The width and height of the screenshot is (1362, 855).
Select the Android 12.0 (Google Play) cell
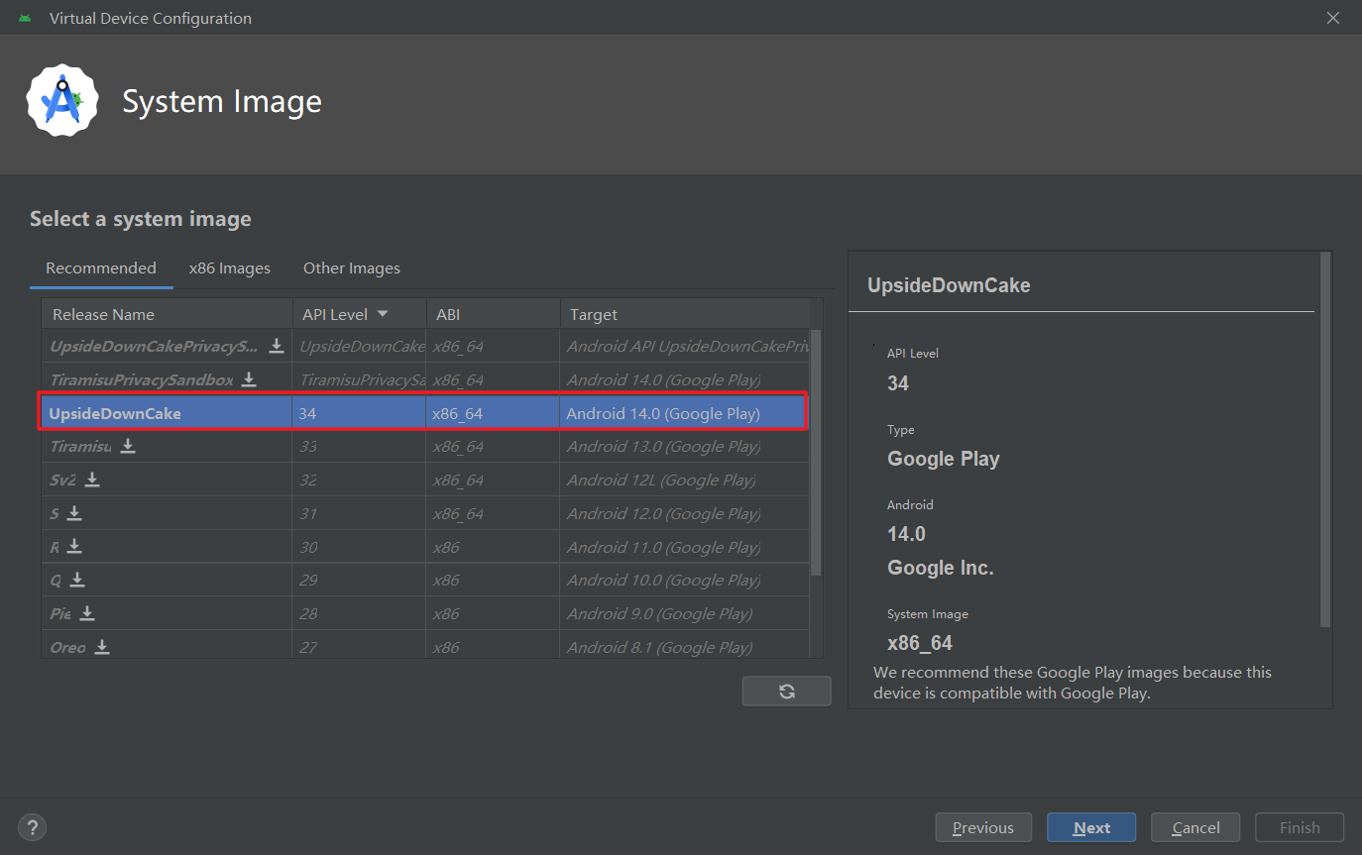click(x=684, y=513)
